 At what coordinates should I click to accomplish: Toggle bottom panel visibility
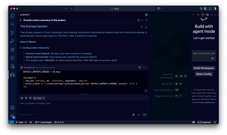pos(210,9)
